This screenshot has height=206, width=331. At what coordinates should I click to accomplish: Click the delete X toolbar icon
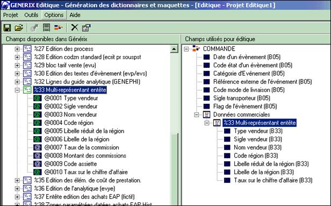point(75,27)
